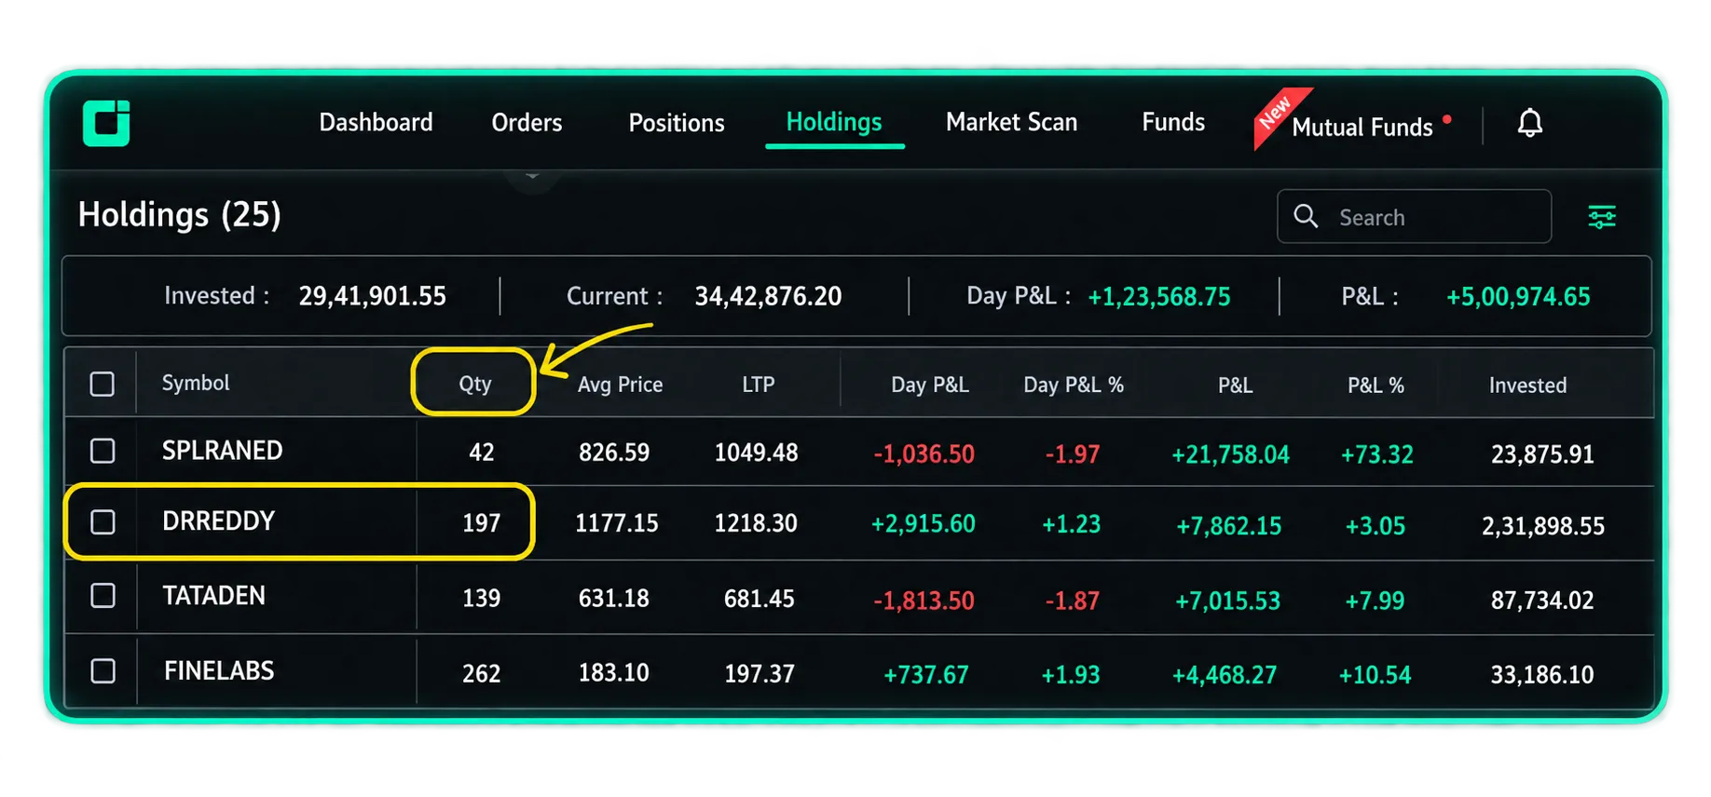Switch to the Orders tab
Image resolution: width=1711 pixels, height=797 pixels.
[x=527, y=123]
